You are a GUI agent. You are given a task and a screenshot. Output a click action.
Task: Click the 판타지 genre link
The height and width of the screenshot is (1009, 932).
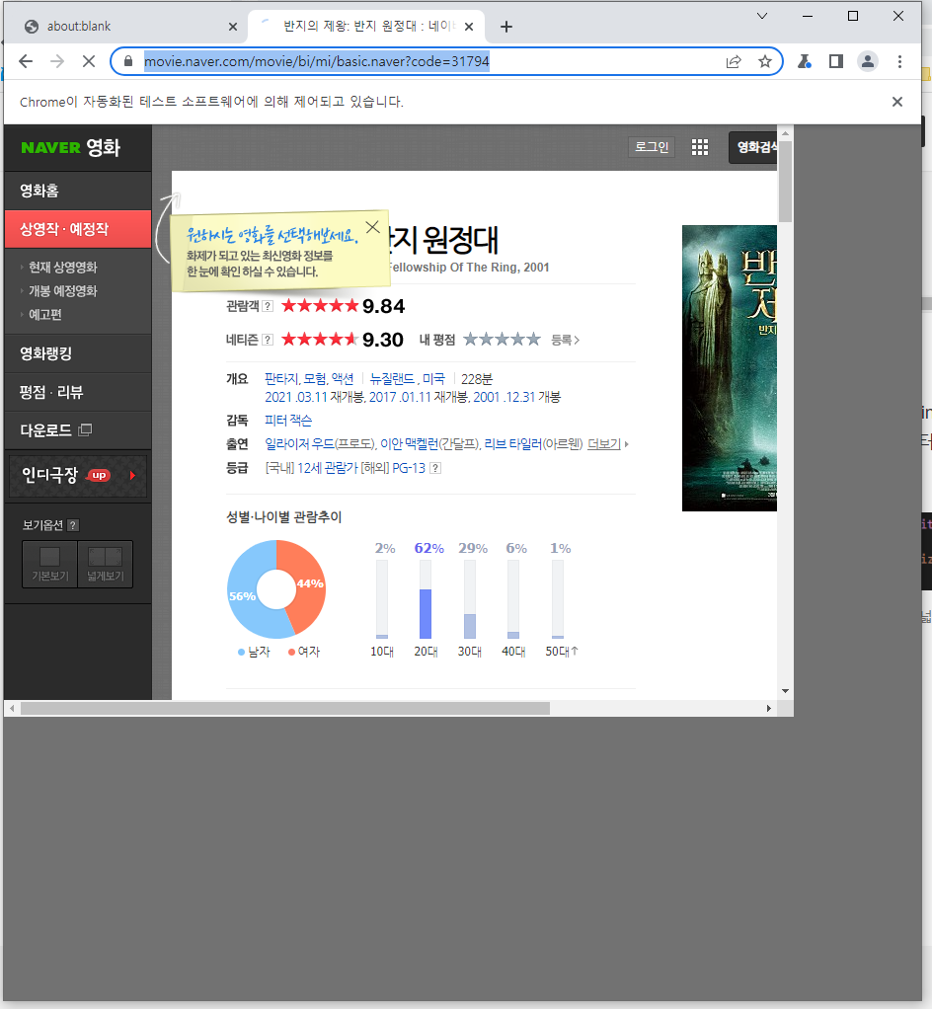tap(281, 379)
